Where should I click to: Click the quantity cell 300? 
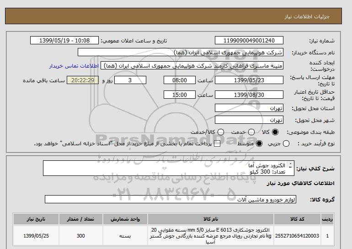coord(81,236)
